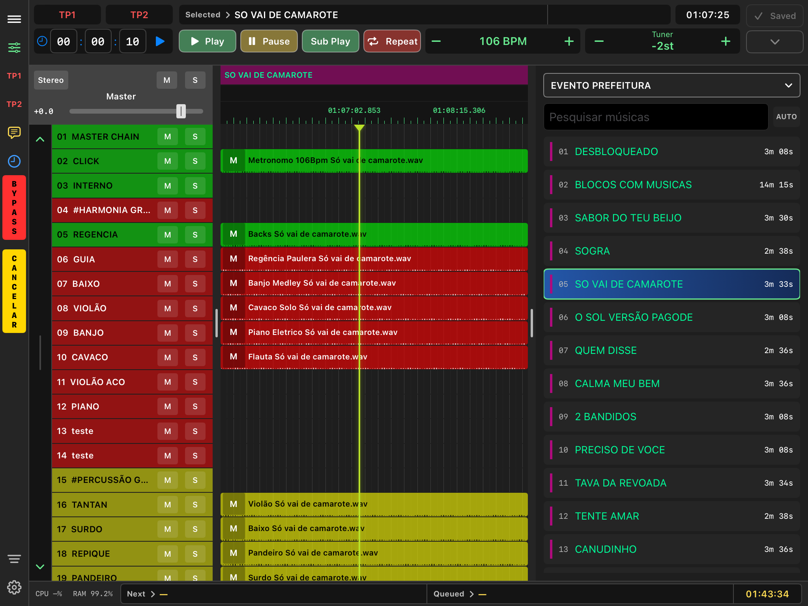
Task: Open the hamburger menu icon
Action: (14, 19)
